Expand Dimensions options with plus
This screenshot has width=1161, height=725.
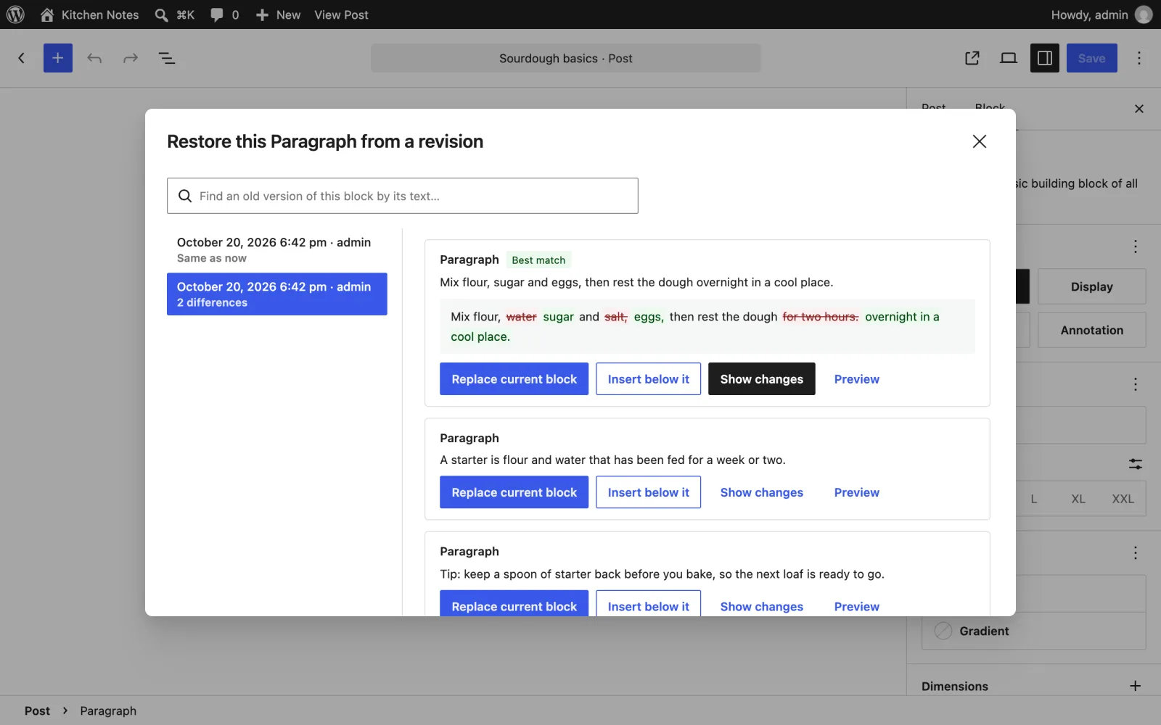1136,686
